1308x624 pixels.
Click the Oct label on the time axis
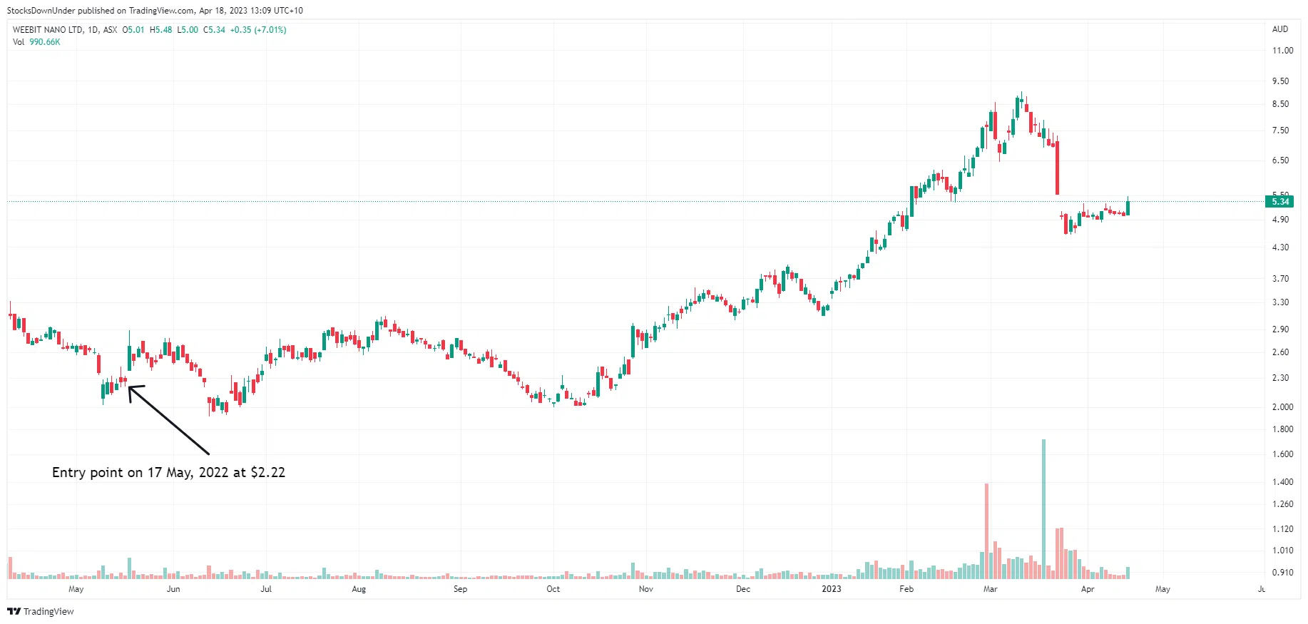click(553, 589)
